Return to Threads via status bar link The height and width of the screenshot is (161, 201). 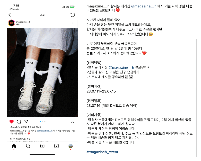point(14,9)
